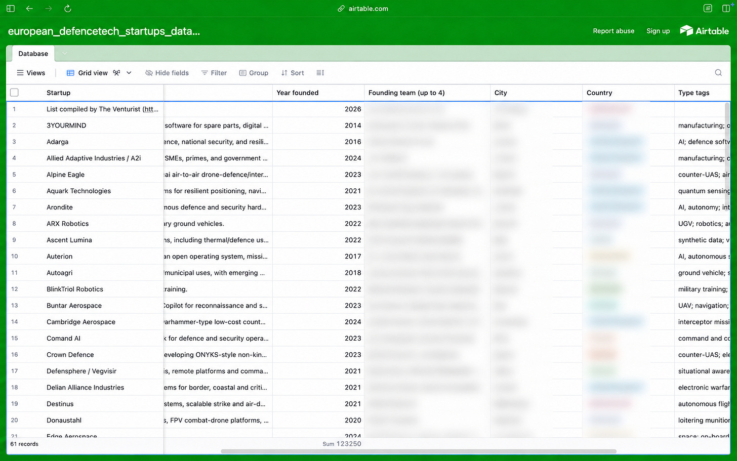This screenshot has width=737, height=461.
Task: Click the Sign up link
Action: 658,31
